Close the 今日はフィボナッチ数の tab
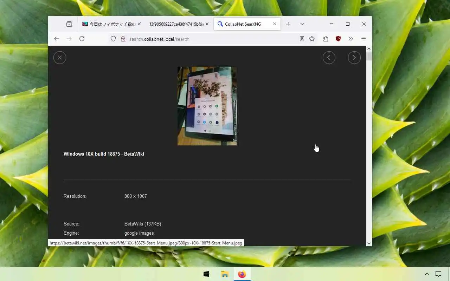Viewport: 450px width, 281px height. [139, 24]
